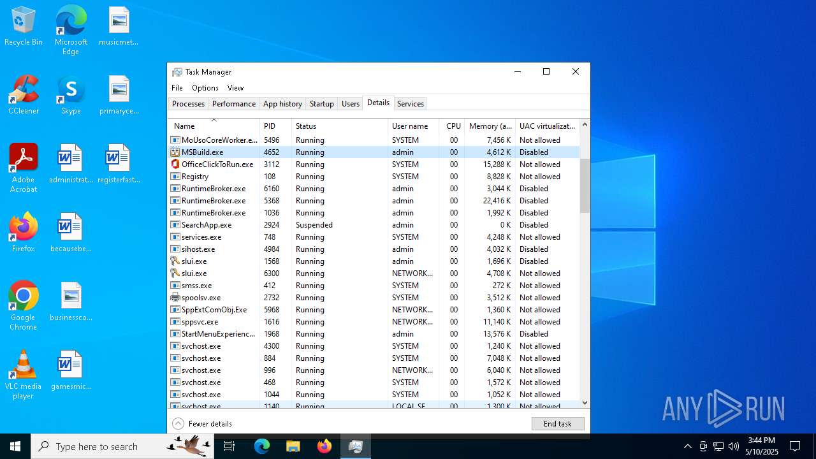Open VLC media player desktop shortcut
Screen dimensions: 816x459
[24, 375]
